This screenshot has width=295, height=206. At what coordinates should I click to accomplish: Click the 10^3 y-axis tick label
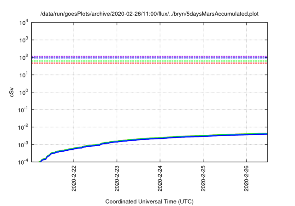coord(24,40)
